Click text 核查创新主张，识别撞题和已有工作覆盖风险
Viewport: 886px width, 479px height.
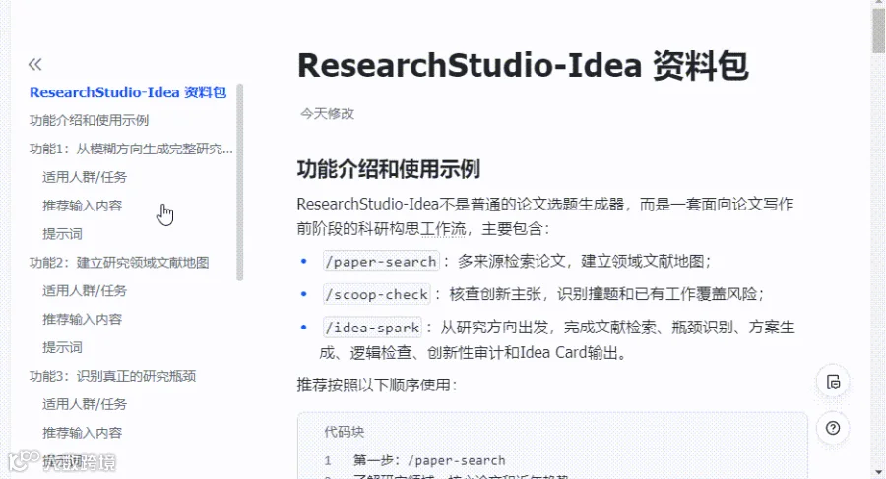coord(606,294)
